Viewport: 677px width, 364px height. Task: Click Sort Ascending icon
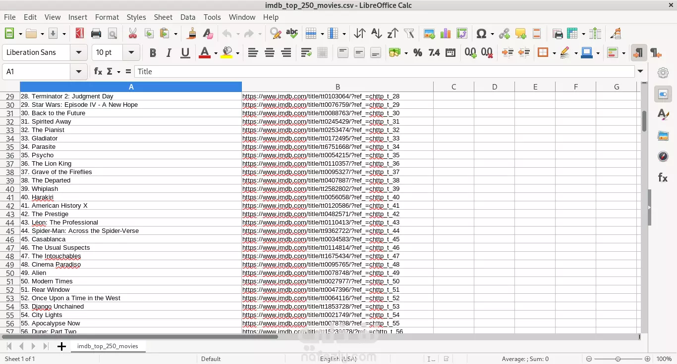click(x=376, y=34)
